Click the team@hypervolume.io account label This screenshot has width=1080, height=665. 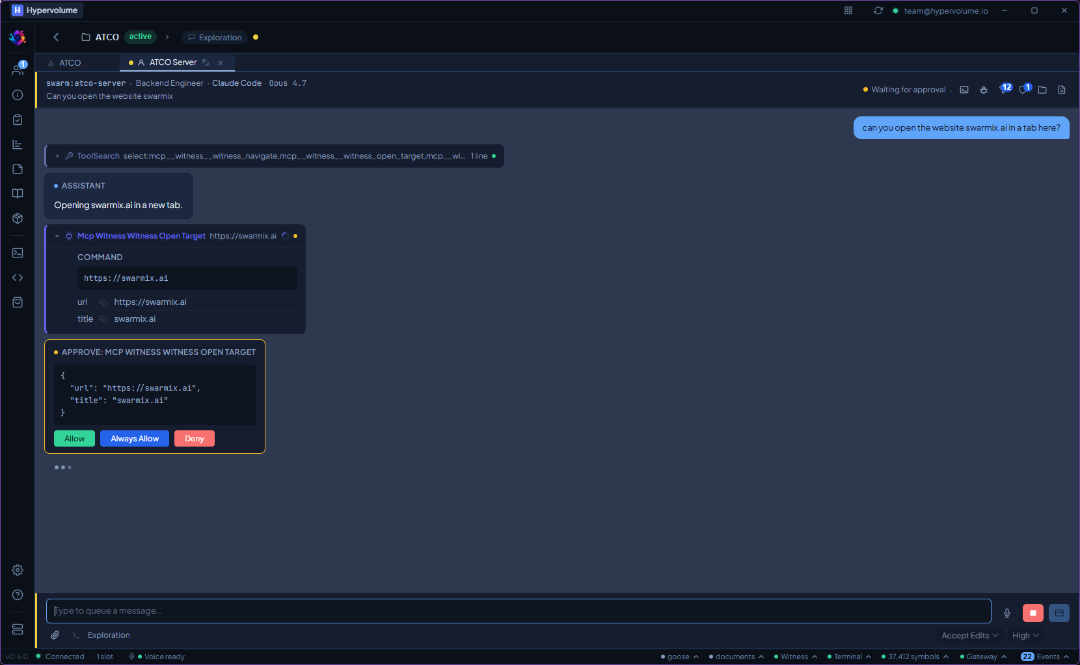946,10
